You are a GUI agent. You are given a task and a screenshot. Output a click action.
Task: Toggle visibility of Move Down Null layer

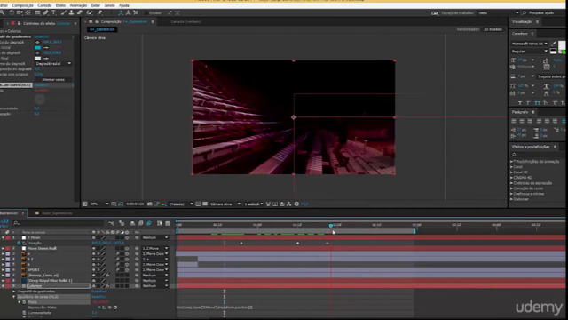pyautogui.click(x=93, y=249)
